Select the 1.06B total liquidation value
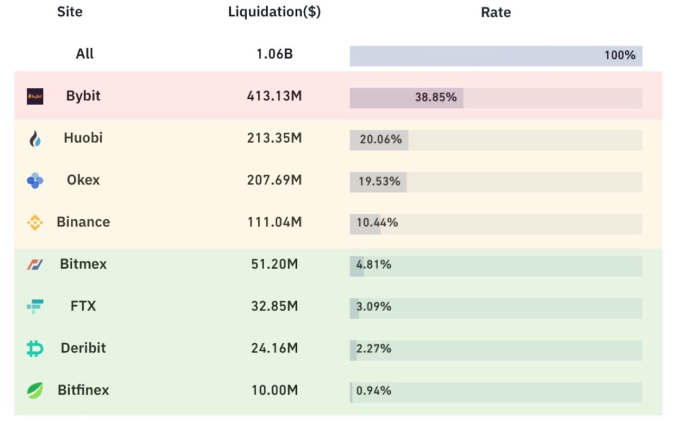This screenshot has width=676, height=421. click(x=274, y=54)
